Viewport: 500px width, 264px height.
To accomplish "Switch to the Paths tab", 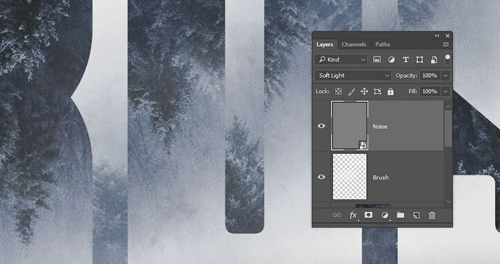I will pos(382,45).
